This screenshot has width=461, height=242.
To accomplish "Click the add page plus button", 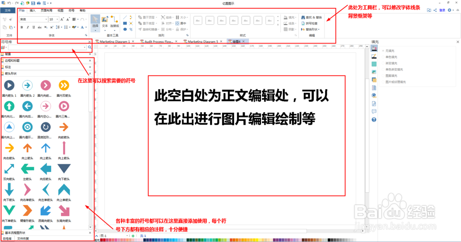I will click(133, 236).
